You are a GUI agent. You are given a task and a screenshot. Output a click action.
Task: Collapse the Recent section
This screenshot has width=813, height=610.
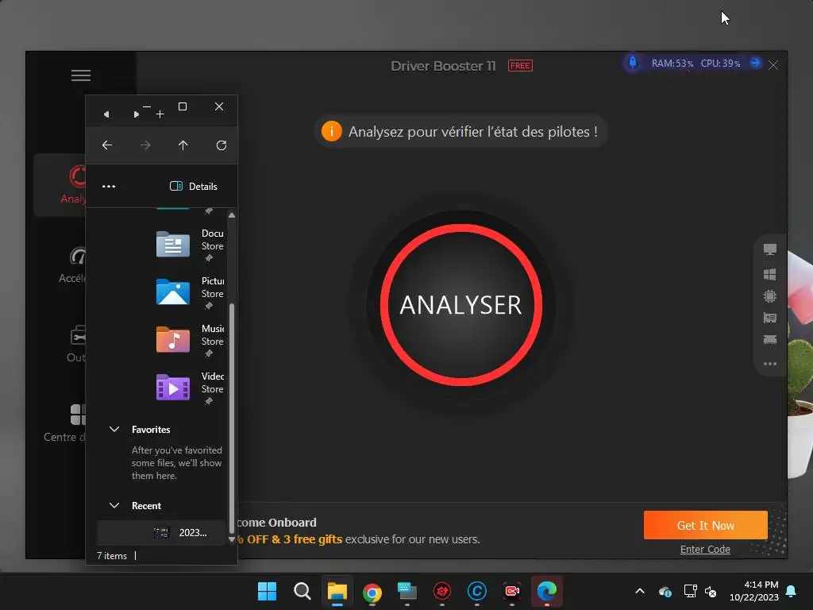pos(114,505)
